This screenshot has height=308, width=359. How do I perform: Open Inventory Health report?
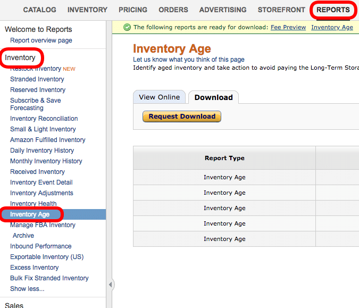pyautogui.click(x=34, y=203)
